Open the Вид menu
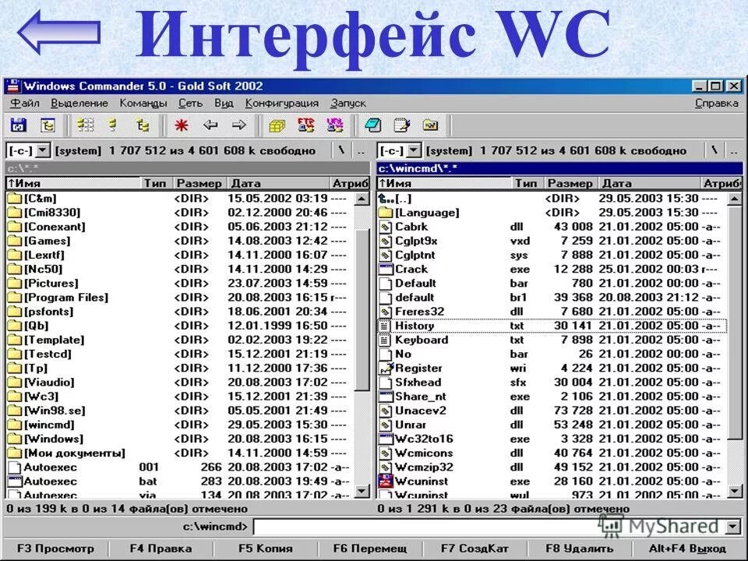This screenshot has width=748, height=561. pyautogui.click(x=224, y=103)
